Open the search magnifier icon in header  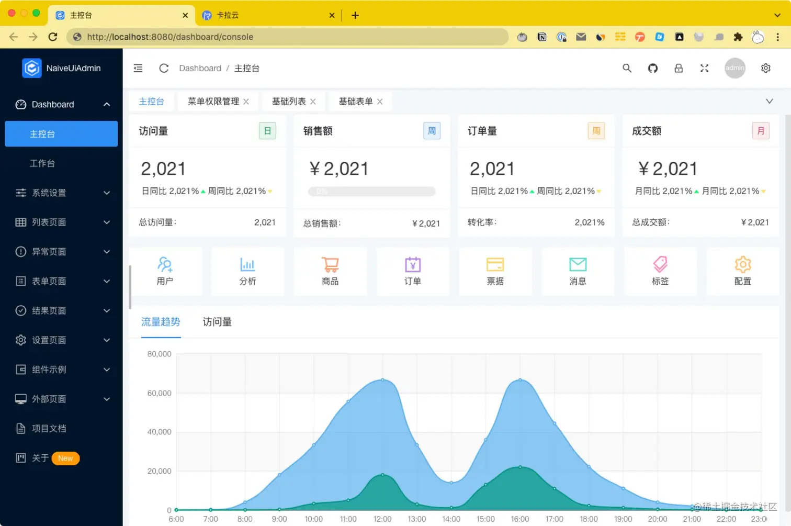(x=627, y=68)
